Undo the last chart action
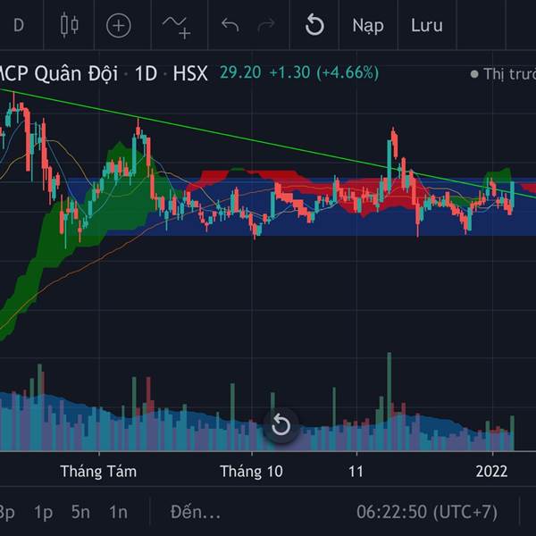Viewport: 536px width, 536px height. [230, 25]
